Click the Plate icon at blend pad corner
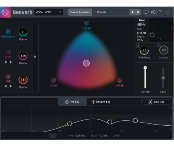Image resolution: width=174 pixels, height=147 pixels. tap(53, 80)
